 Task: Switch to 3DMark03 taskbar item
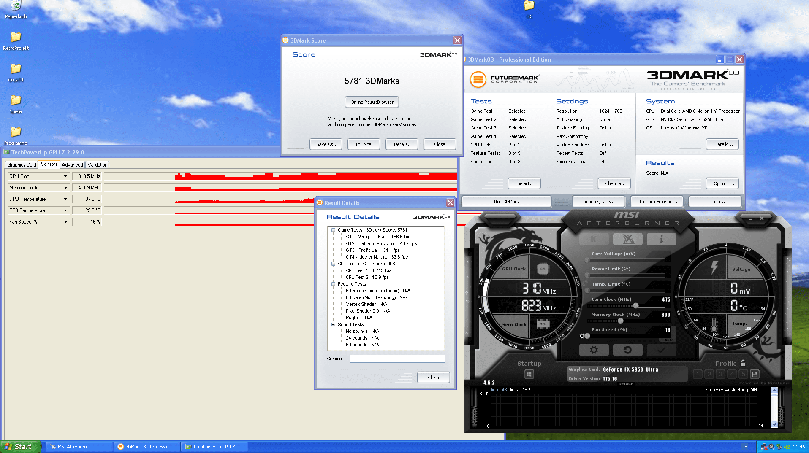tap(147, 447)
